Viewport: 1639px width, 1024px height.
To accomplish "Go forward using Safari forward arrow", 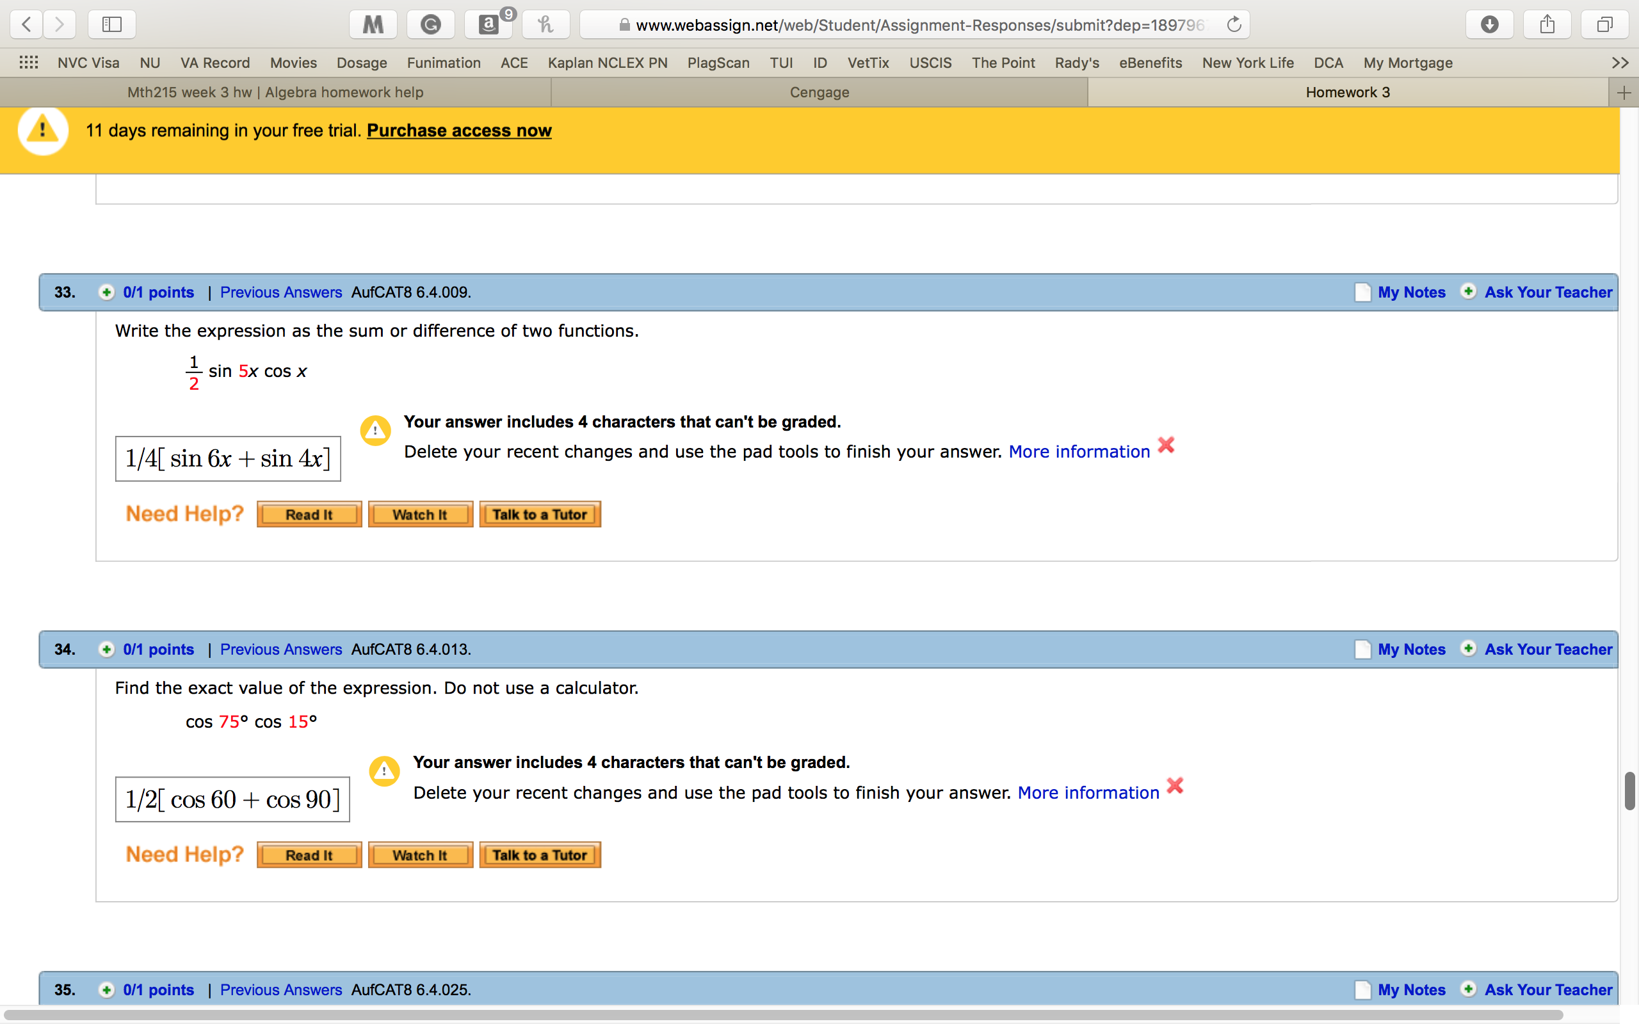I will [60, 25].
